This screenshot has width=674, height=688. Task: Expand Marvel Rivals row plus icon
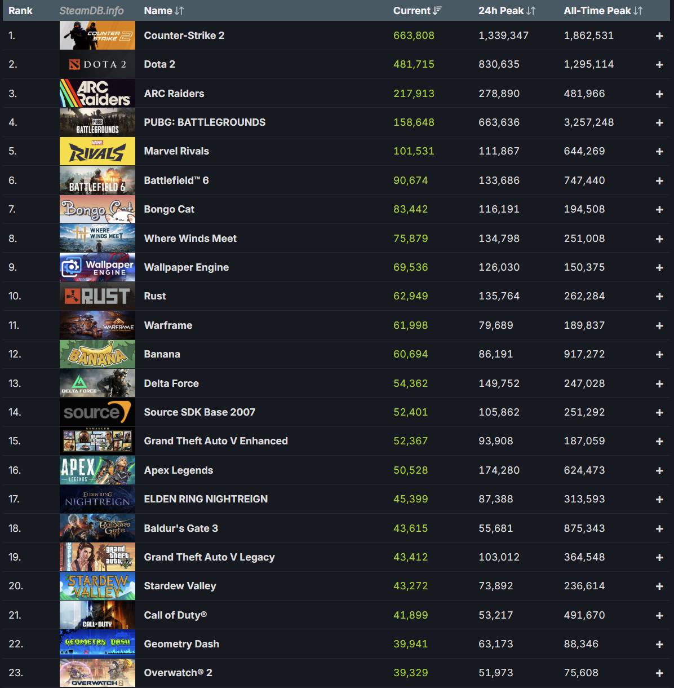pyautogui.click(x=659, y=152)
